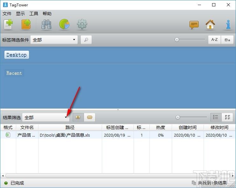Click the horizontal scrollbar track
This screenshot has width=236, height=188.
pos(118,176)
